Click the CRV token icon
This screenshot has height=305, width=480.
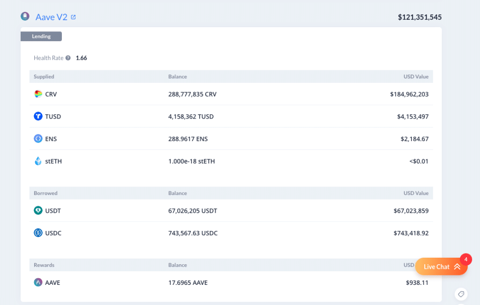pos(38,94)
